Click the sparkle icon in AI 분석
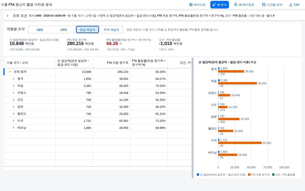305x191 pixels. point(214,5)
